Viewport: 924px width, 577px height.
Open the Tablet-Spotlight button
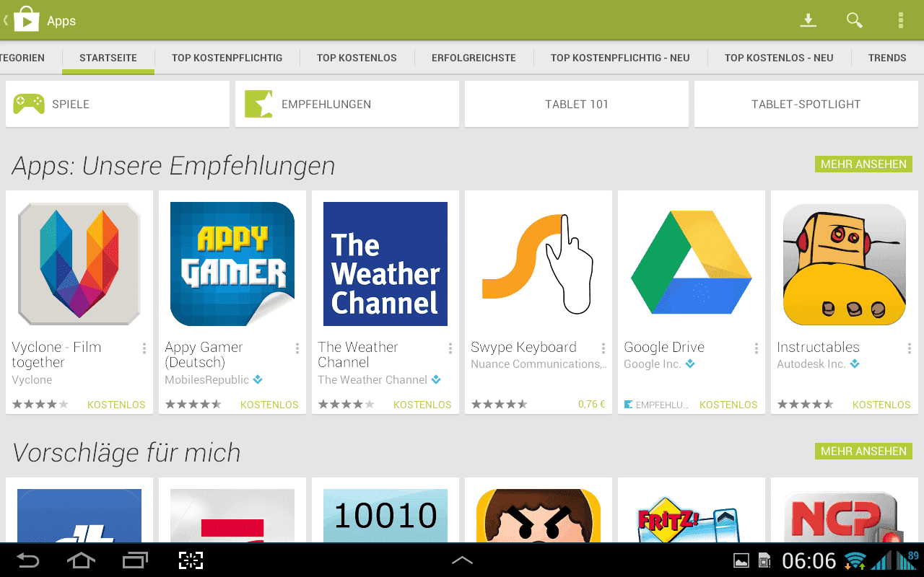(x=806, y=104)
